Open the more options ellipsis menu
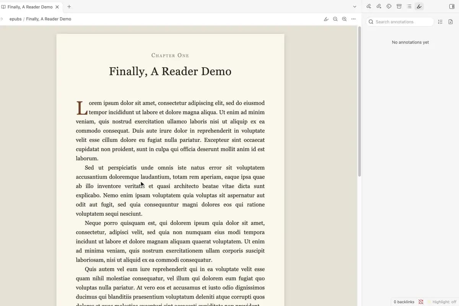Screen dimensions: 459x306 (x=353, y=19)
